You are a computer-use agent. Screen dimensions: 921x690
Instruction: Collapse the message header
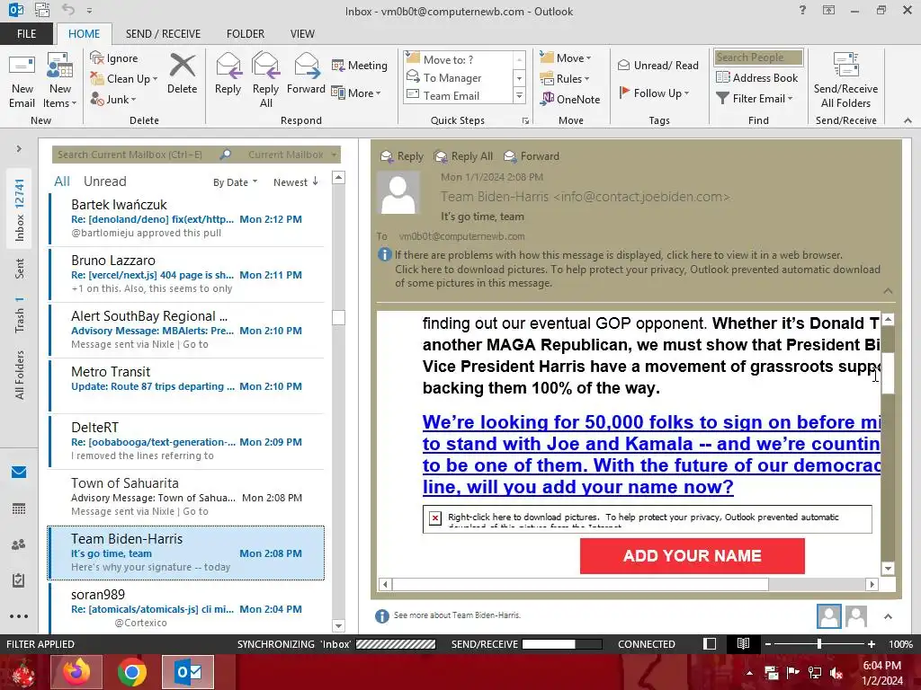click(x=888, y=291)
